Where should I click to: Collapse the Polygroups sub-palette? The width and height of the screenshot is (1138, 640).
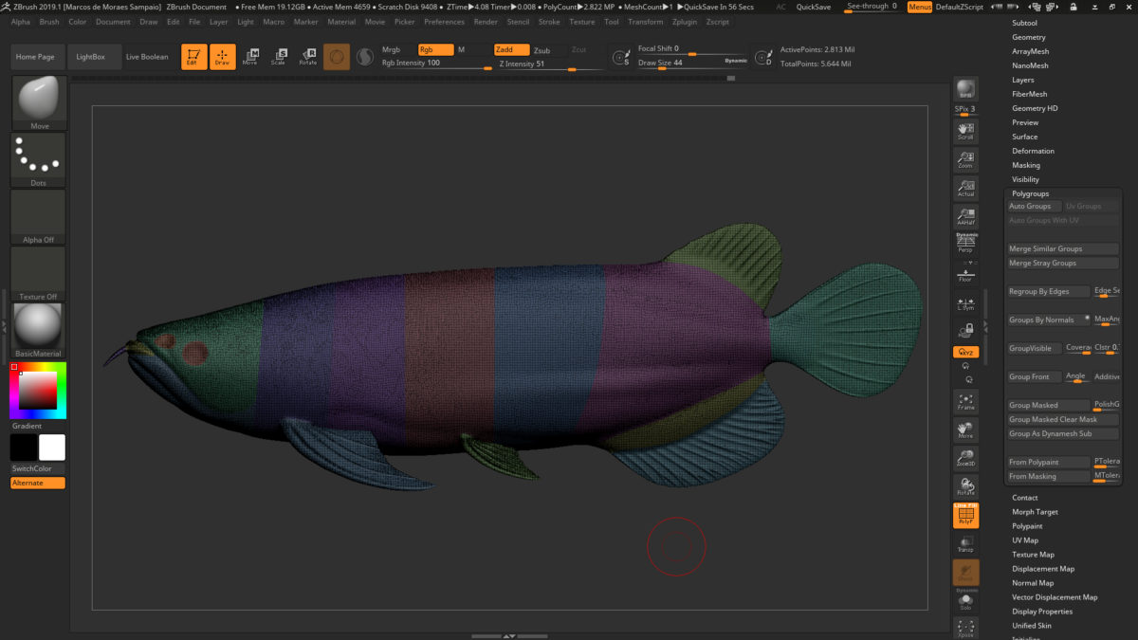(x=1031, y=193)
